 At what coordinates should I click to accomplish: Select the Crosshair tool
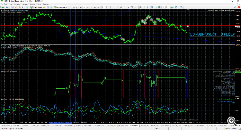pos(106,7)
